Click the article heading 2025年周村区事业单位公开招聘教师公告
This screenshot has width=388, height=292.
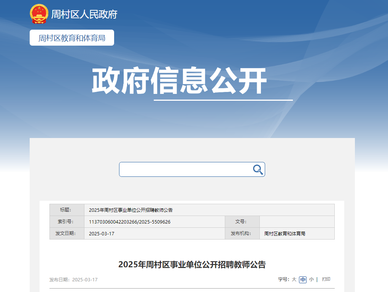[x=192, y=265]
